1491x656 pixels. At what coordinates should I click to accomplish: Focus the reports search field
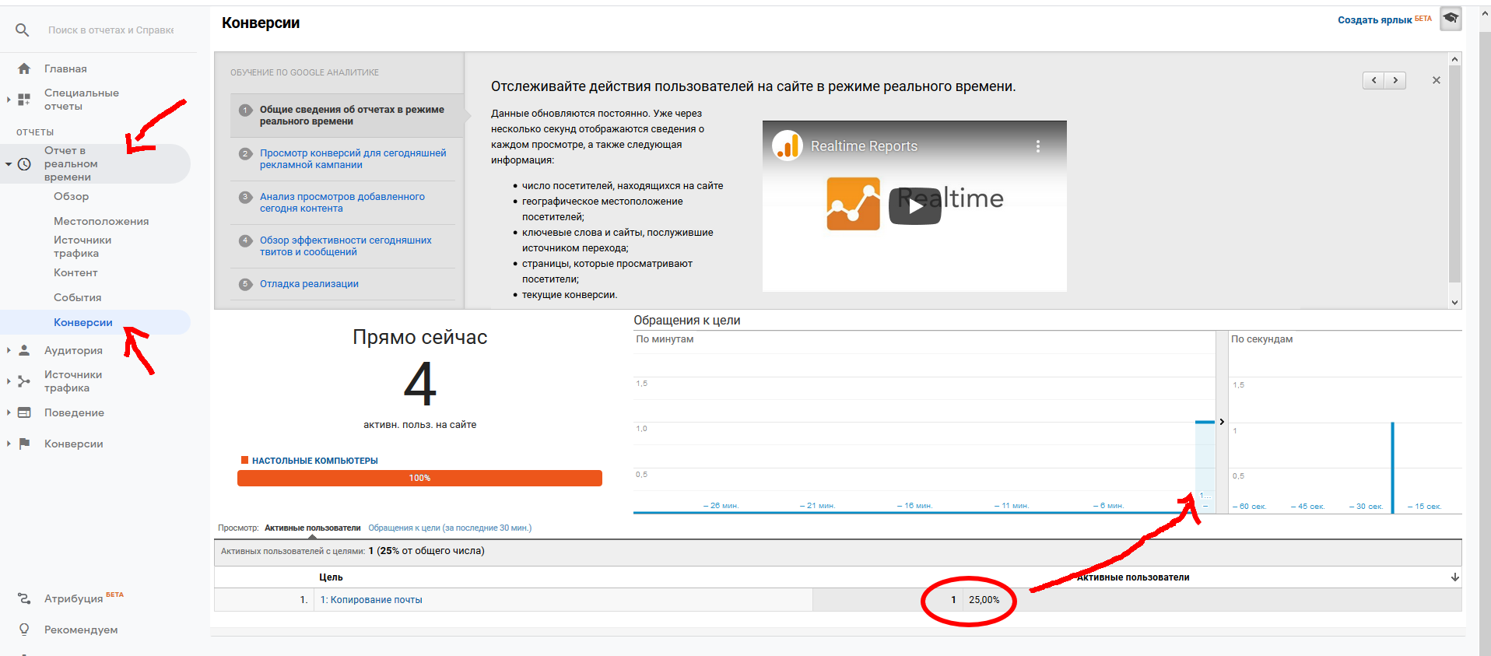click(111, 30)
